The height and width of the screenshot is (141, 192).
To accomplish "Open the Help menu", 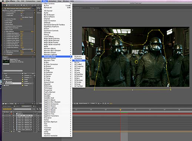I will 72,1.
